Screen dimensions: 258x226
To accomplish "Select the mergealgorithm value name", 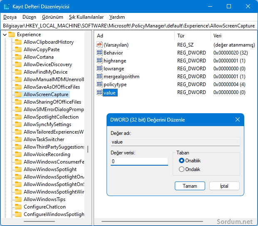I will pyautogui.click(x=122, y=77).
